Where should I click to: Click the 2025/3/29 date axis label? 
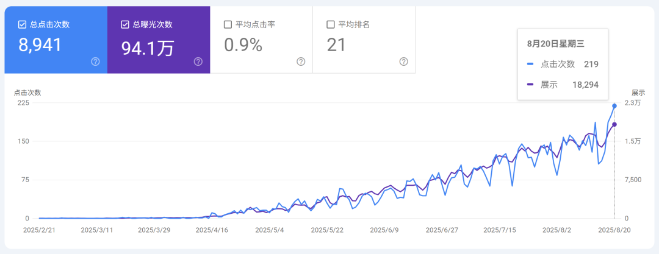[x=154, y=230]
